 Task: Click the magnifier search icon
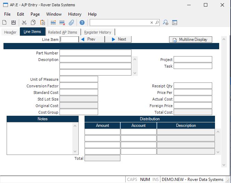point(157,23)
